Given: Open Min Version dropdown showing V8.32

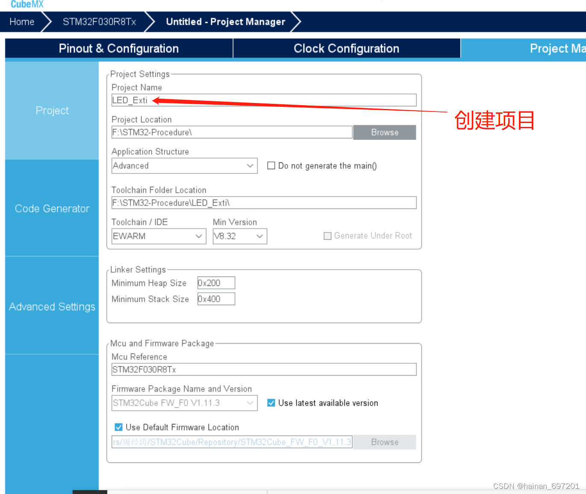Looking at the screenshot, I should [x=240, y=236].
